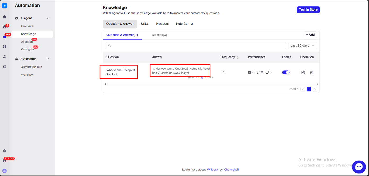The image size is (369, 176).
Task: Click the Automation globe icon
Action: coord(17,59)
